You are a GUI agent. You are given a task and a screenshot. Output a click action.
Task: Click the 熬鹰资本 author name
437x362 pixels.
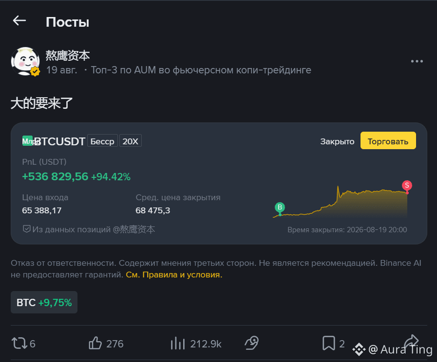point(67,55)
